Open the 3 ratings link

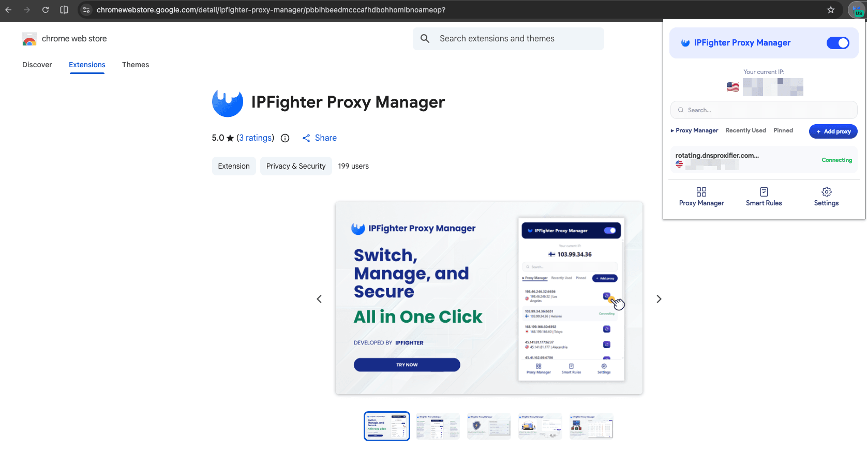point(256,138)
